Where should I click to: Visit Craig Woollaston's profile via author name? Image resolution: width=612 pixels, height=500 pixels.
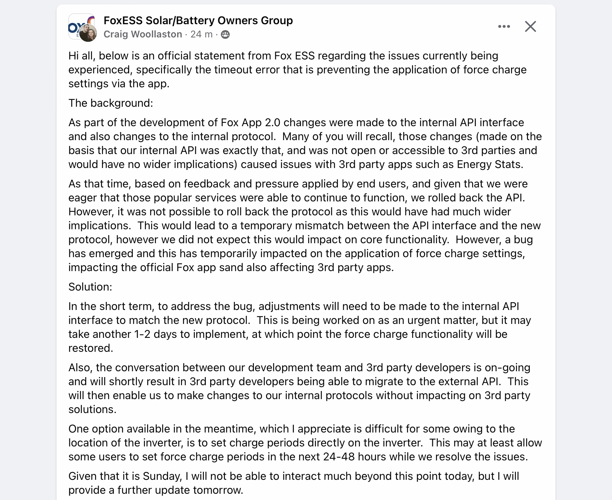(143, 34)
